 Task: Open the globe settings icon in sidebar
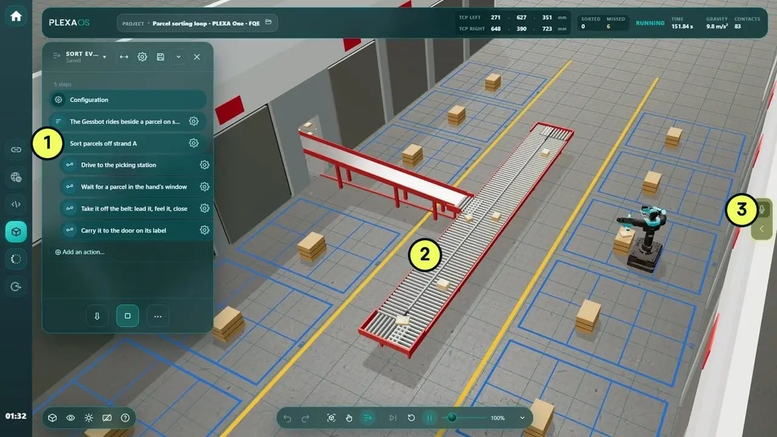pos(16,177)
